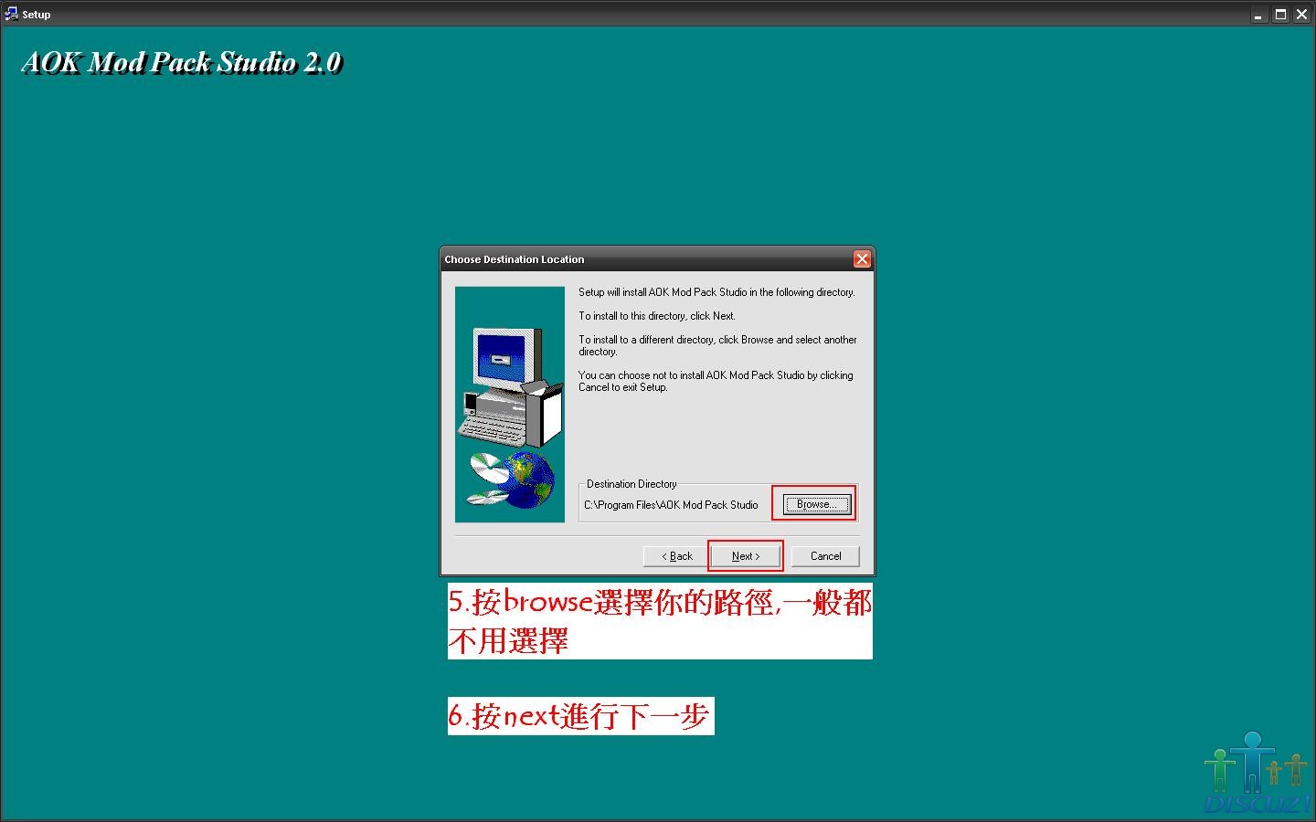The height and width of the screenshot is (822, 1316).
Task: Close the Choose Destination Location dialog
Action: tap(861, 259)
